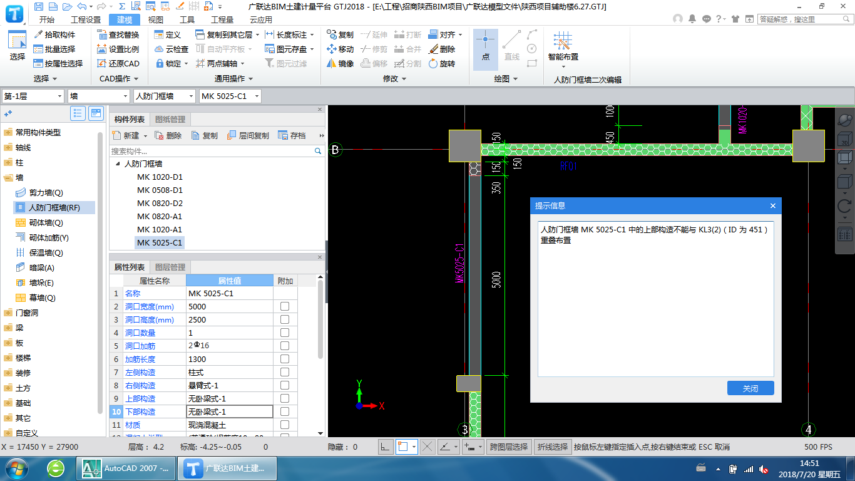Click the large 选择 select tool
Viewport: 855px width, 481px height.
point(18,48)
